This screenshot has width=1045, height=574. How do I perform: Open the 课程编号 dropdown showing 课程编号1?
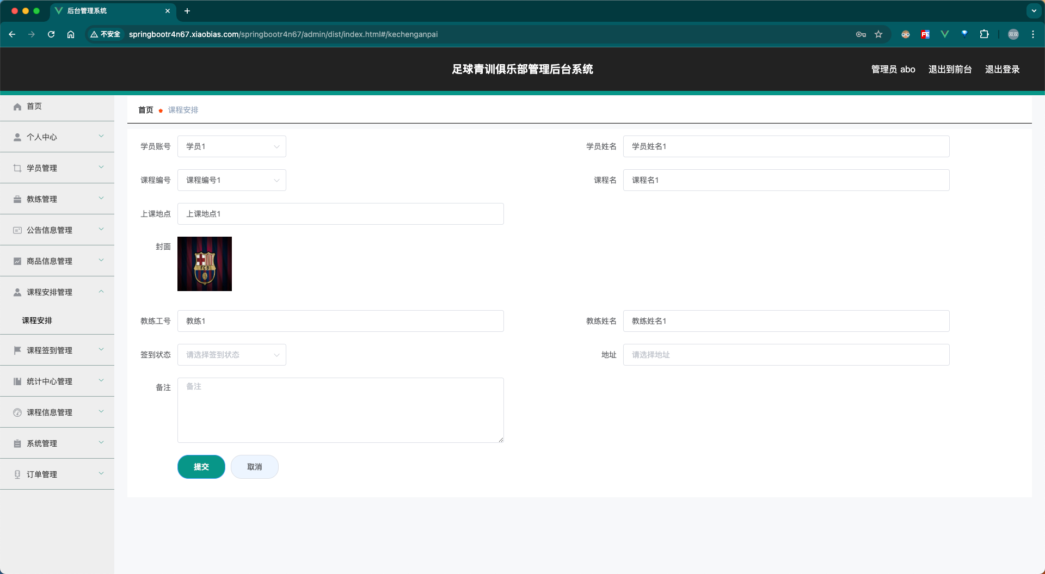click(x=232, y=180)
